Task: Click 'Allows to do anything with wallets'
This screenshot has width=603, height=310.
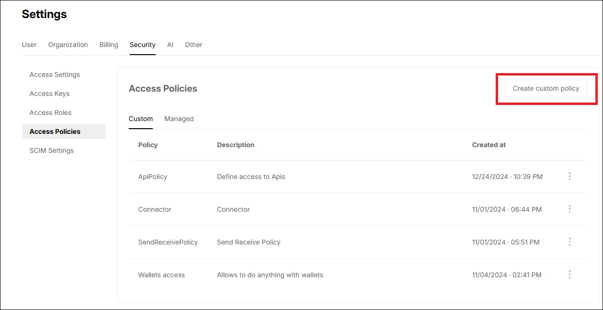Action: coord(270,275)
